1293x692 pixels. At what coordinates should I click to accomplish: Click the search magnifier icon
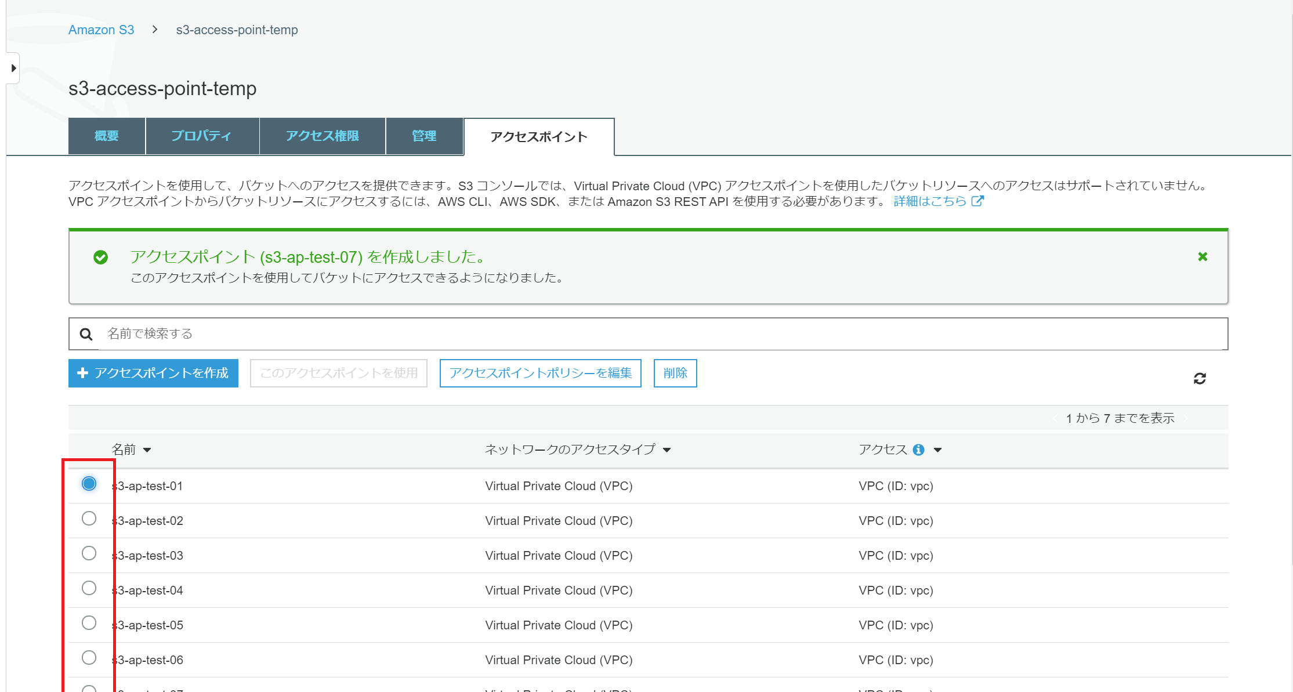point(86,334)
